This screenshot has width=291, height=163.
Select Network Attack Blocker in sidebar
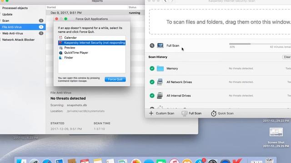(x=18, y=39)
